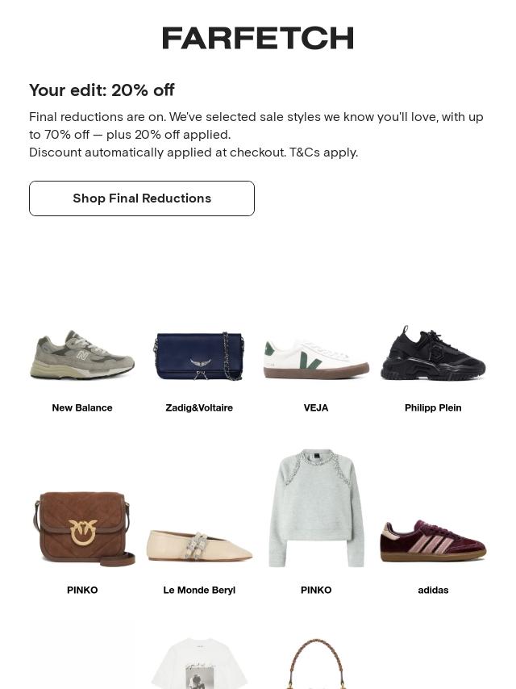Viewport: 516px width, 689px height.
Task: Click the adidas brand label
Action: click(x=433, y=591)
